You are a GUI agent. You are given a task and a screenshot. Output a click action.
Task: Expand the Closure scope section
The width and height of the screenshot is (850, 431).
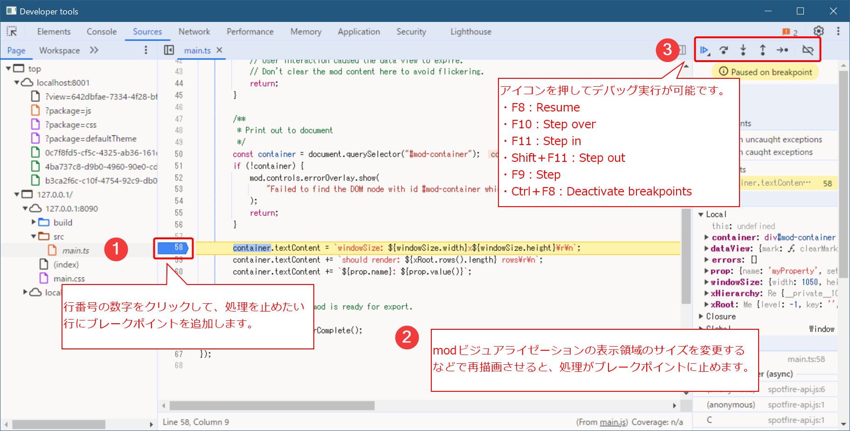tap(701, 316)
